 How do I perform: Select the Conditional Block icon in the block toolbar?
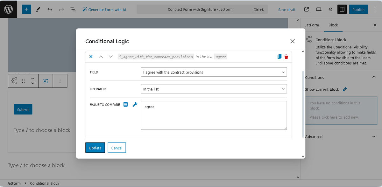14,81
